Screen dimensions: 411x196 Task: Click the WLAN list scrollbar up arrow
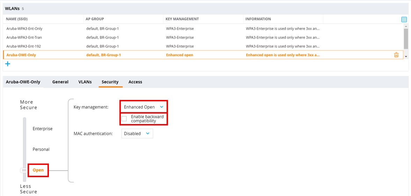(x=406, y=27)
